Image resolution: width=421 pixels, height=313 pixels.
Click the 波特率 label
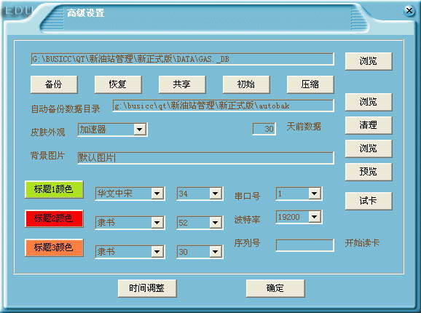click(x=248, y=220)
